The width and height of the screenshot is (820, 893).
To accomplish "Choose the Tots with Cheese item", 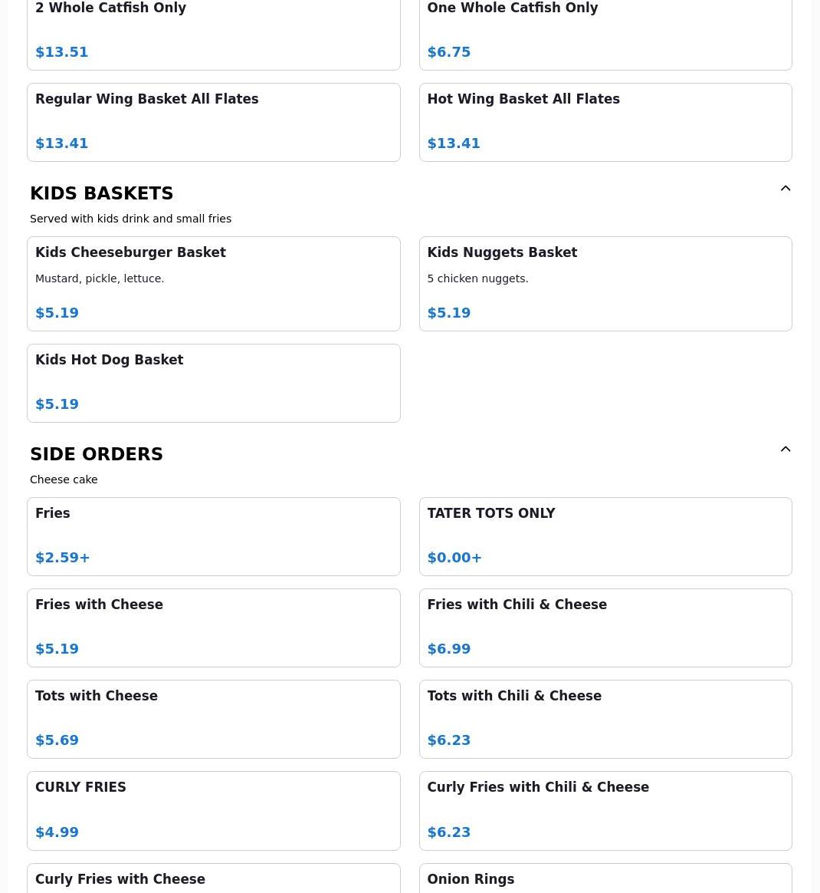I will [x=213, y=718].
